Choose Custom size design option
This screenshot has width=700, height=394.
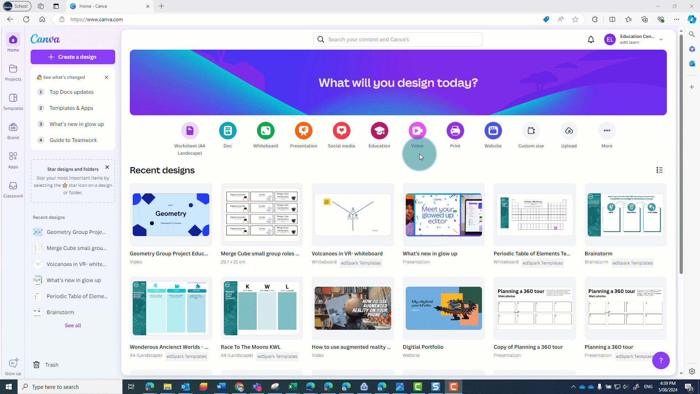(531, 131)
